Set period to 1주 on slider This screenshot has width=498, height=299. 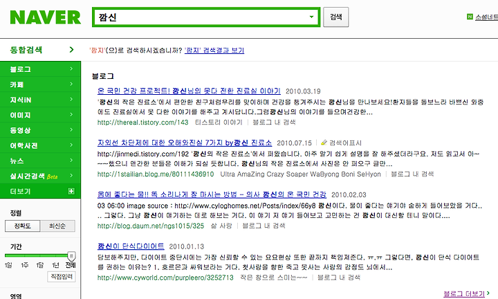24,265
